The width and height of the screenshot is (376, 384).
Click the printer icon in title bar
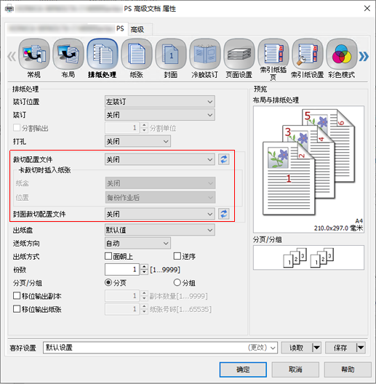pos(9,9)
